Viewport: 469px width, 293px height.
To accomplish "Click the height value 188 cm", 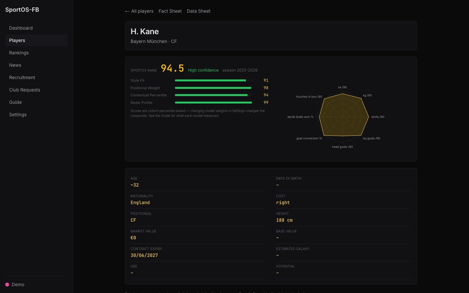I will click(284, 220).
